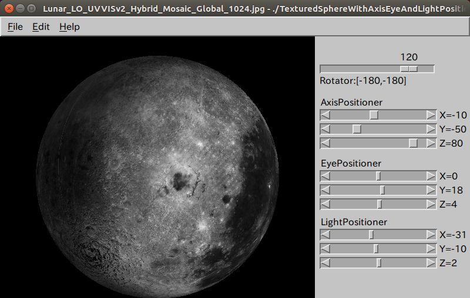470x298 pixels.
Task: Click the Y=-50 value label
Action: click(x=453, y=129)
